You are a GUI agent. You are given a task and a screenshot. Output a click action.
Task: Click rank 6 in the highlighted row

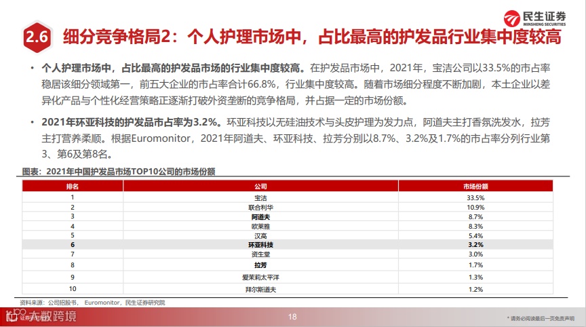(x=73, y=245)
